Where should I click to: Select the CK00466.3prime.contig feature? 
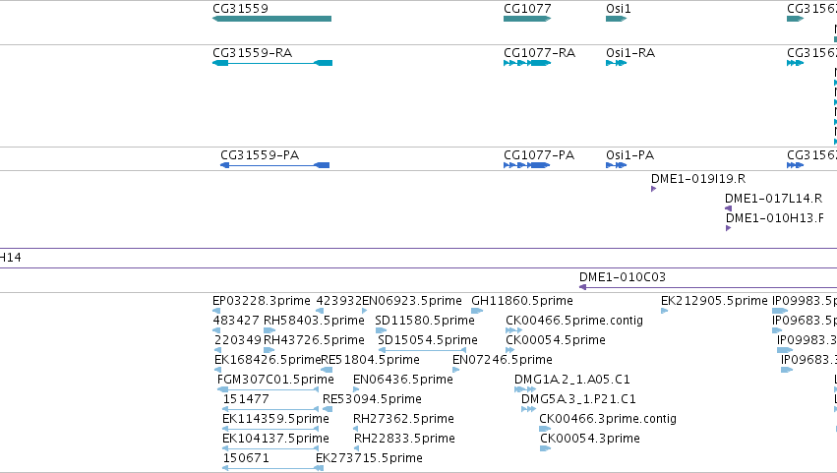pos(545,429)
